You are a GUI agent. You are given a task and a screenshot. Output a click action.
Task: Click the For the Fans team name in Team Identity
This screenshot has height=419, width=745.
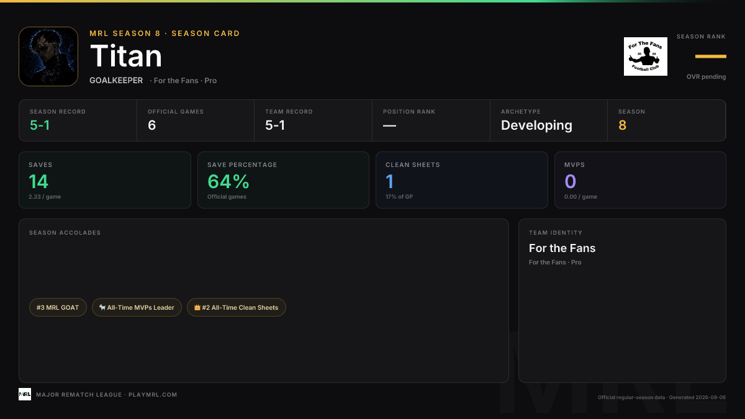point(562,248)
